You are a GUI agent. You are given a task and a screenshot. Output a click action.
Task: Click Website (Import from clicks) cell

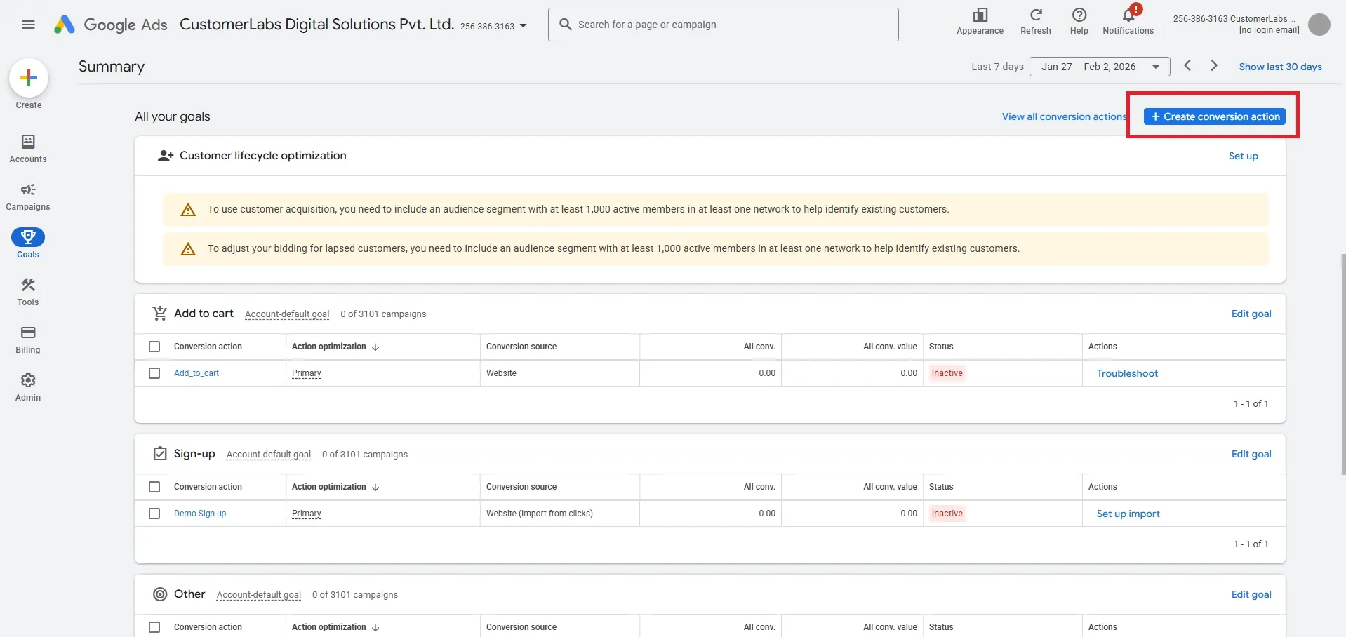point(540,514)
